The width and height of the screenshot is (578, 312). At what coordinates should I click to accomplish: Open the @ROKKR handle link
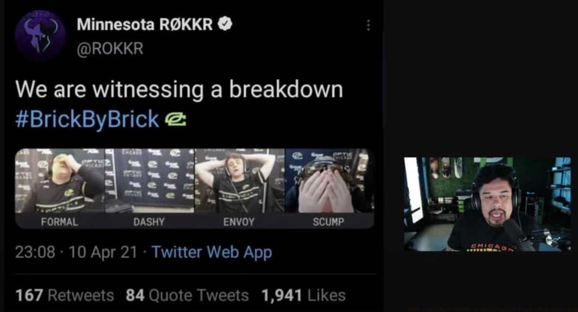pyautogui.click(x=110, y=49)
